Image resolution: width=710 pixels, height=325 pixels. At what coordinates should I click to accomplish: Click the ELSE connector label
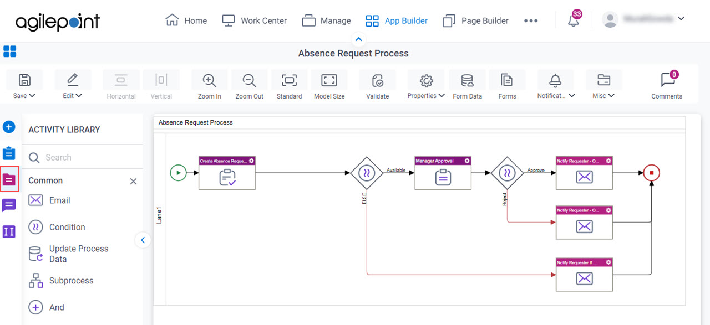[364, 198]
